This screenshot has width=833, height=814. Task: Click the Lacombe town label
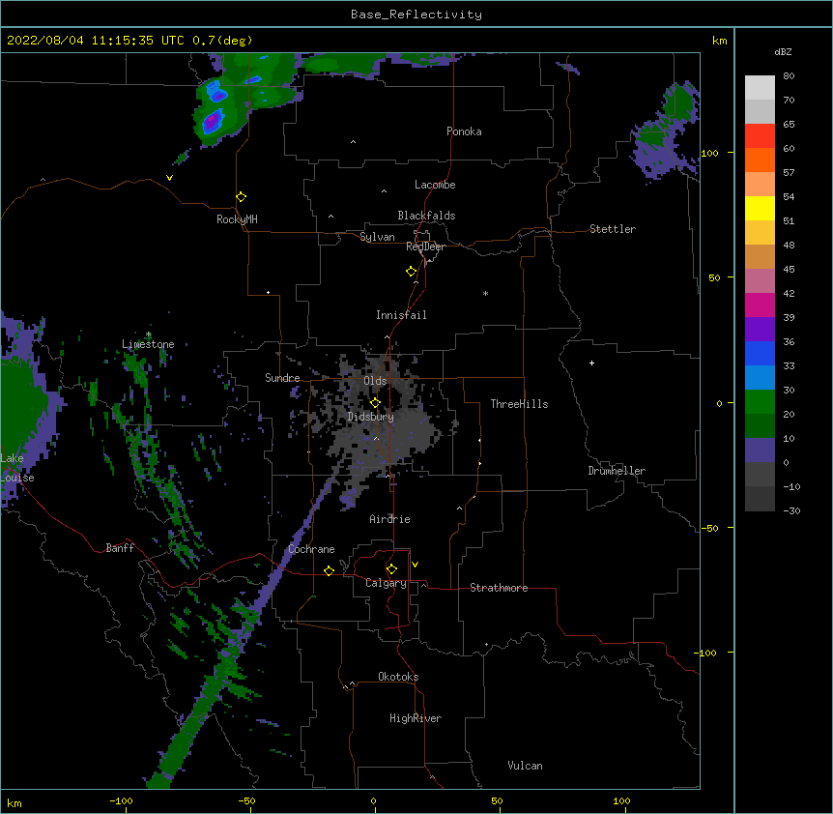point(435,185)
